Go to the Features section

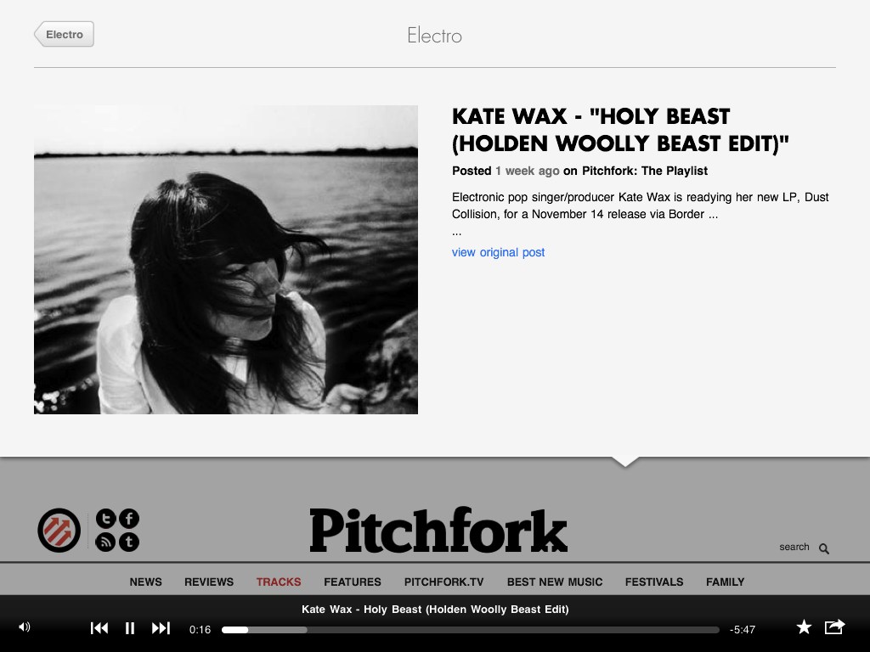(x=353, y=582)
